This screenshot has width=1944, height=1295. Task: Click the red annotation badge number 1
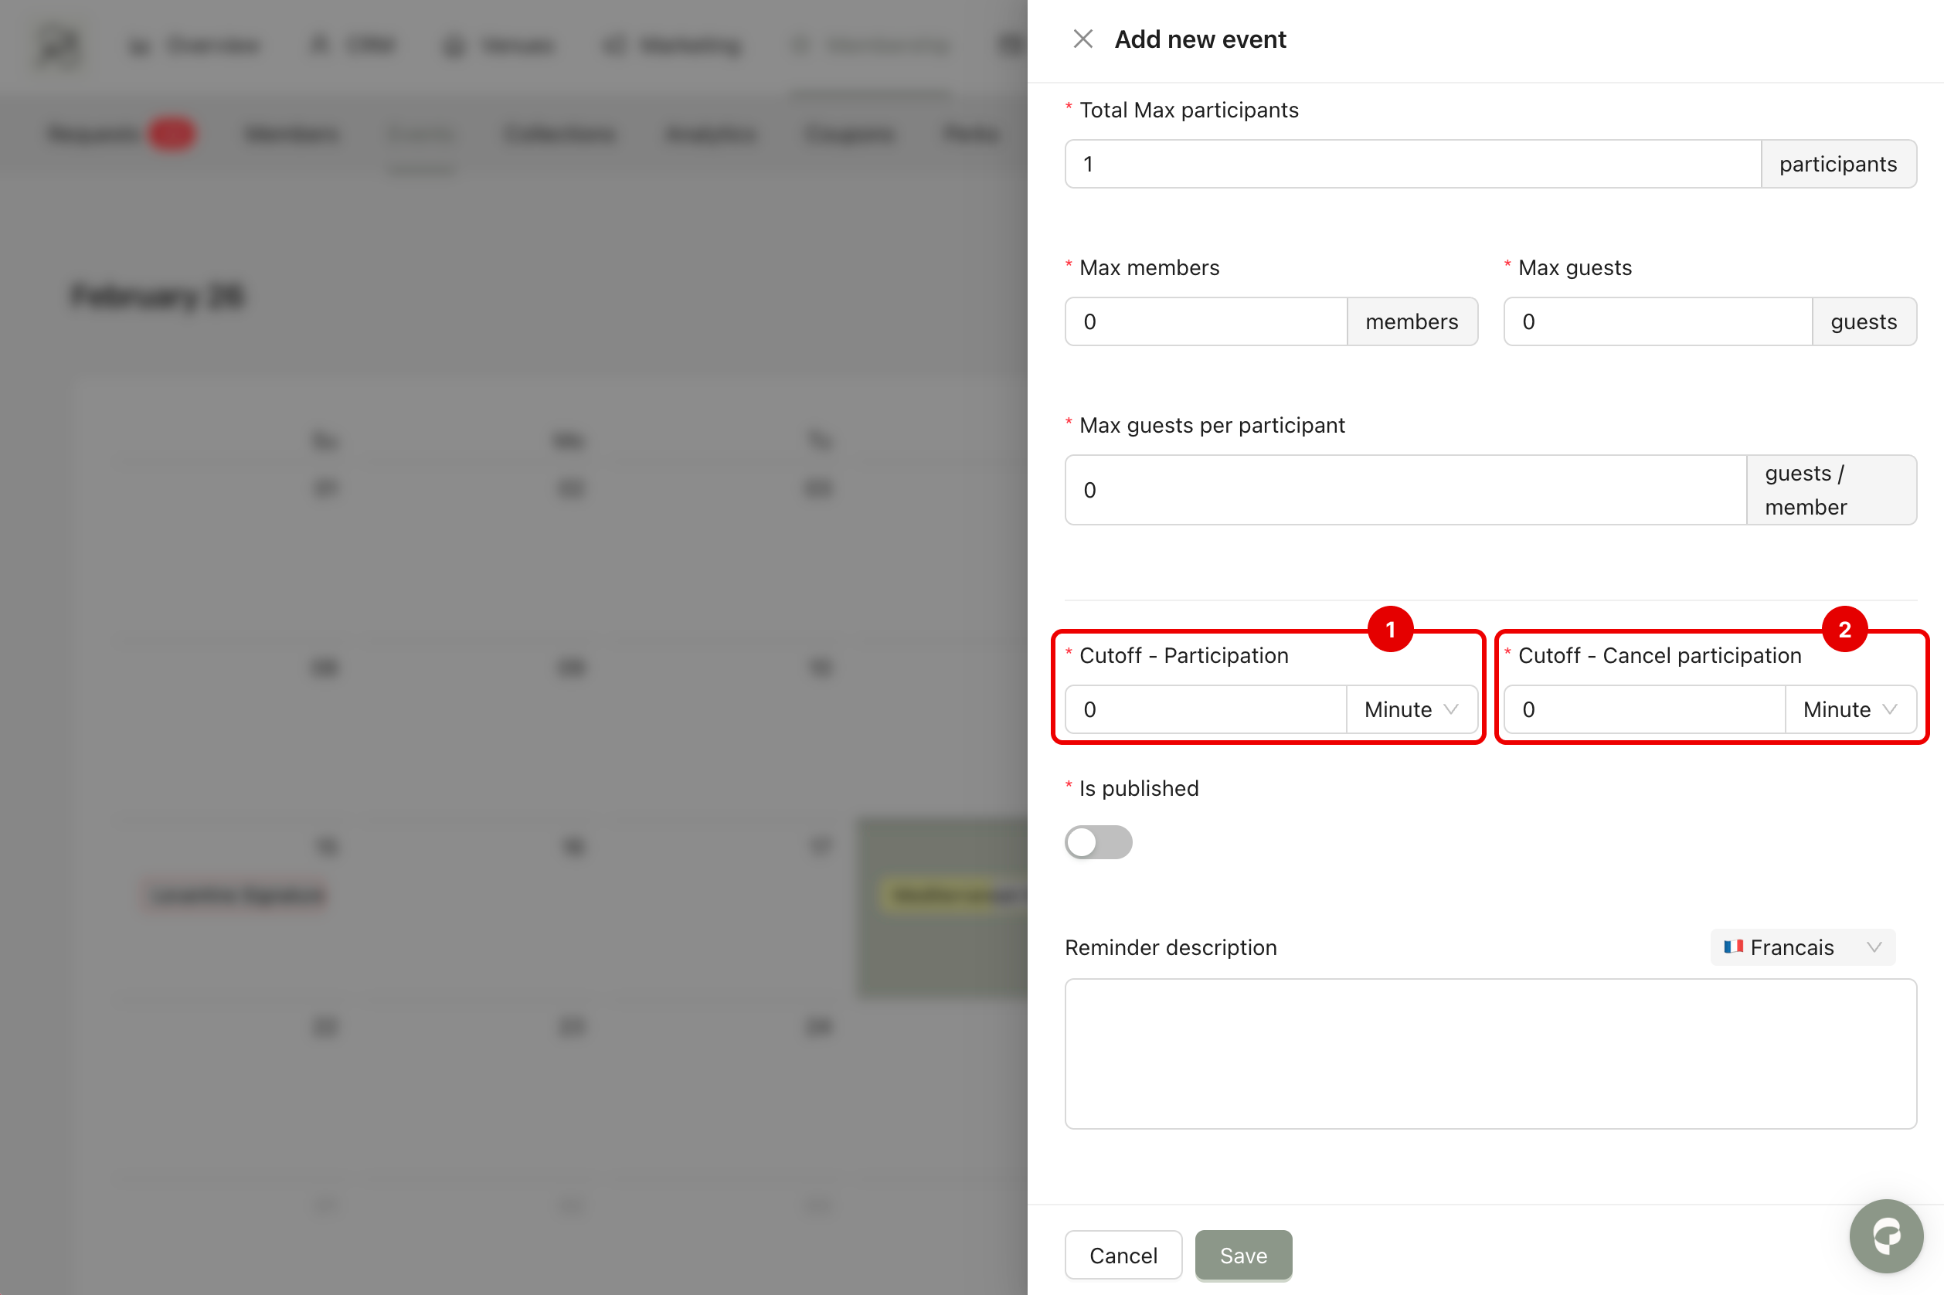pyautogui.click(x=1391, y=631)
